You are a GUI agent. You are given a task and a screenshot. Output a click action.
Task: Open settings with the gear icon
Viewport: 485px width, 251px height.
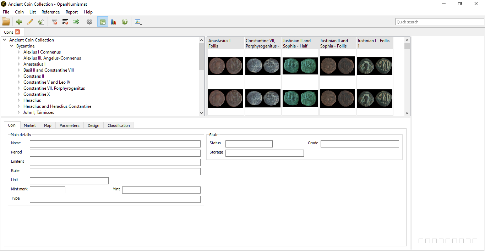click(89, 22)
